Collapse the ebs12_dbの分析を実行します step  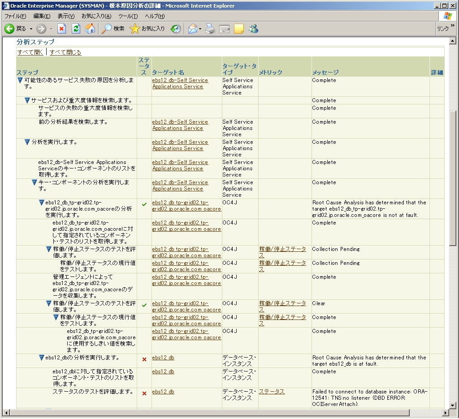[42, 358]
